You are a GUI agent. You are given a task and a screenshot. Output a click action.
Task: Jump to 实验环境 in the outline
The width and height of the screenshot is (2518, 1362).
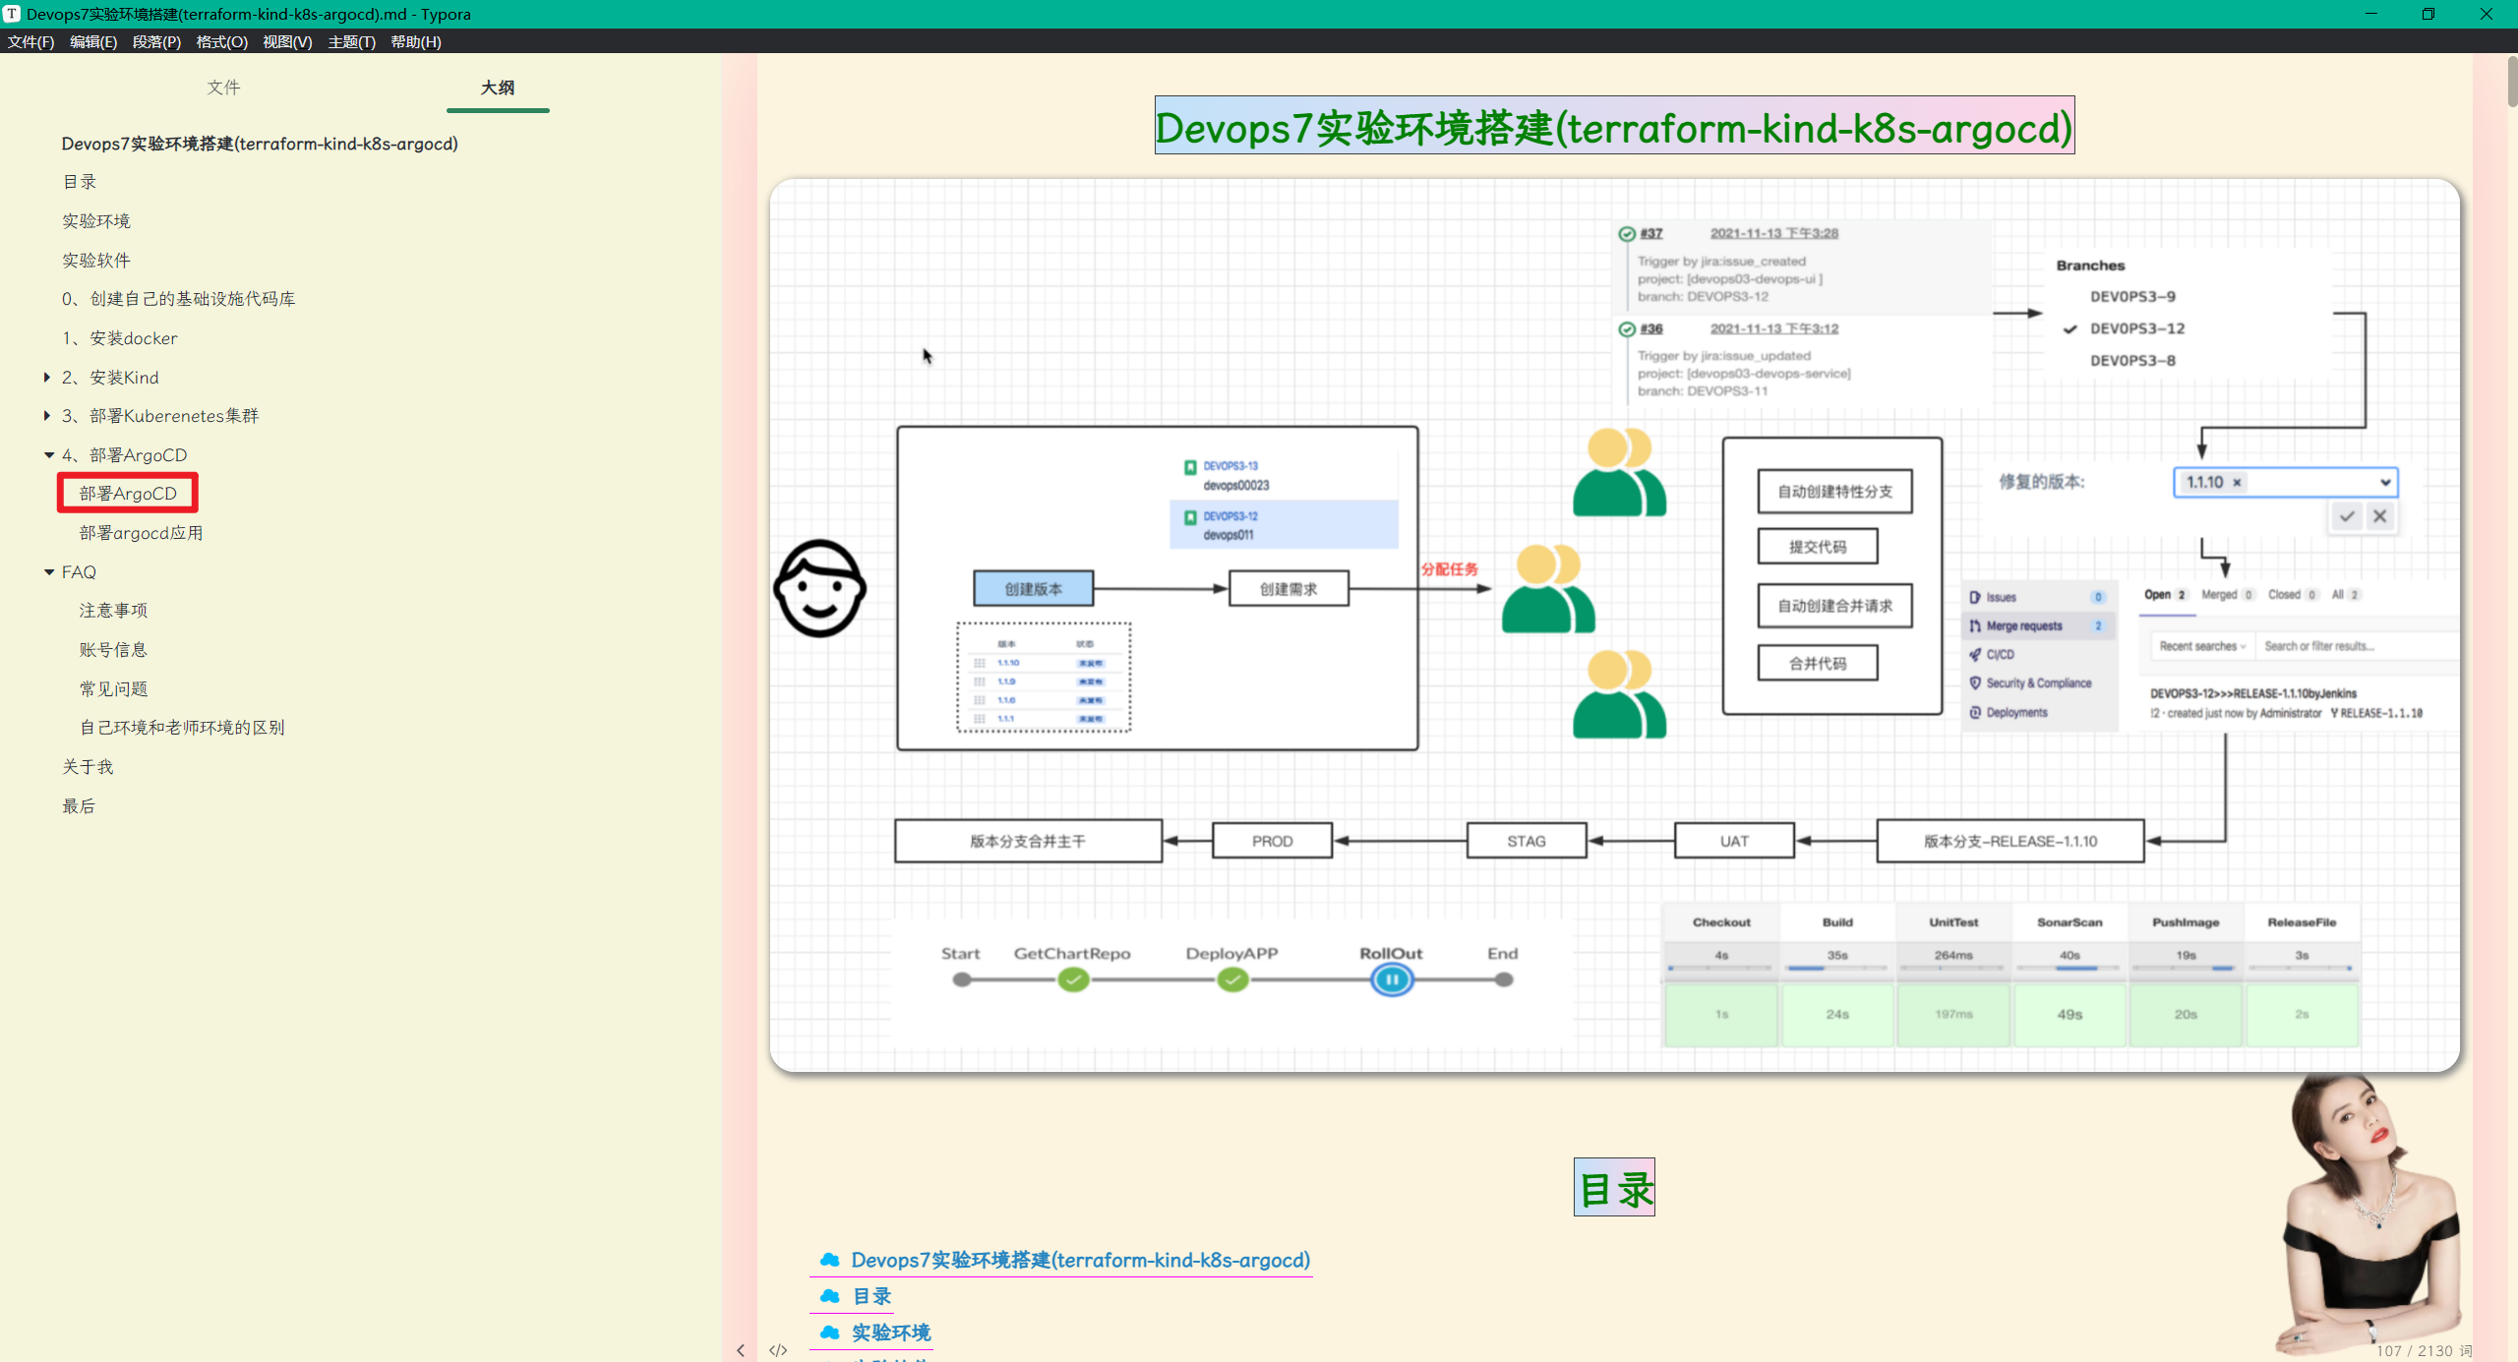click(x=95, y=220)
